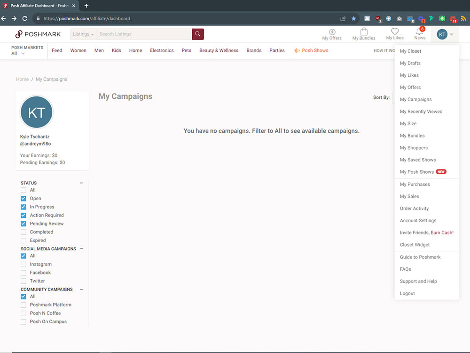Reload the page

(x=25, y=19)
